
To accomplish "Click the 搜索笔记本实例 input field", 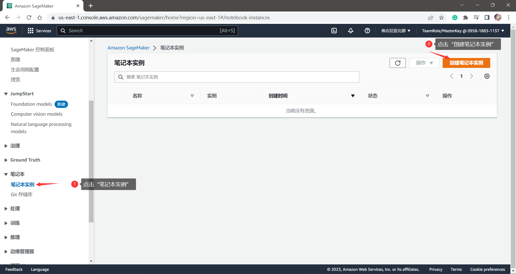I will coord(236,77).
